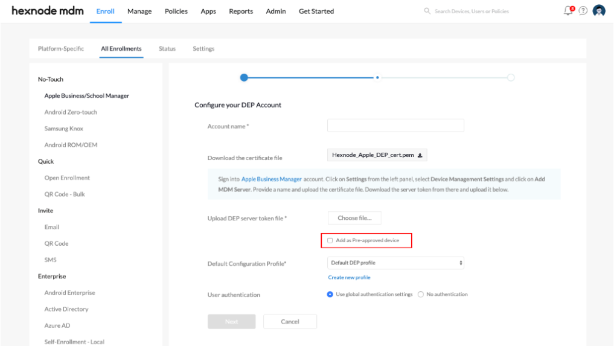Screen dimensions: 614x346
Task: Switch to the Platform-Specific tab
Action: point(61,48)
